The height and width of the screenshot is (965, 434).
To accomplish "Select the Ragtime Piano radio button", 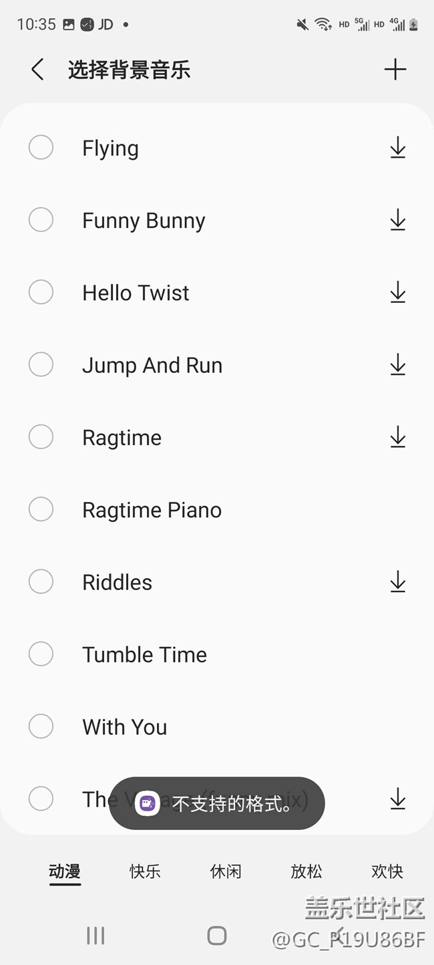I will pyautogui.click(x=41, y=509).
